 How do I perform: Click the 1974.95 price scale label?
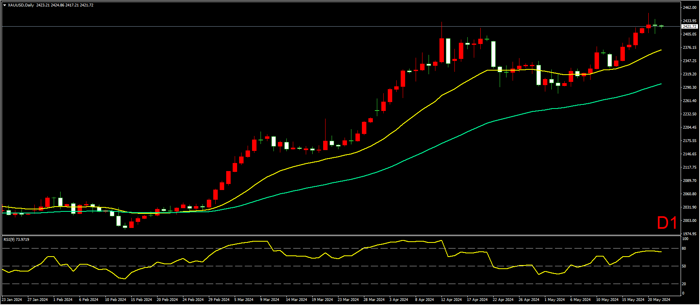[689, 234]
